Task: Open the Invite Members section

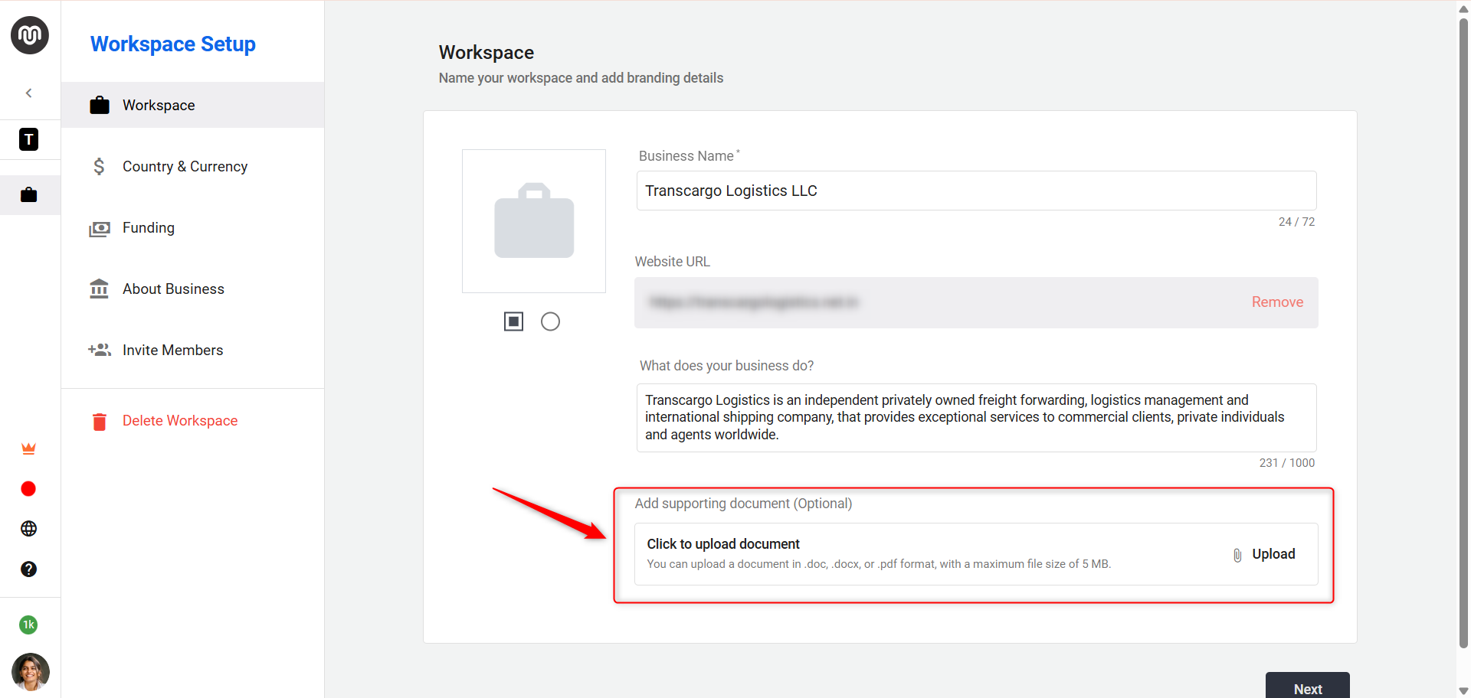Action: coord(193,350)
